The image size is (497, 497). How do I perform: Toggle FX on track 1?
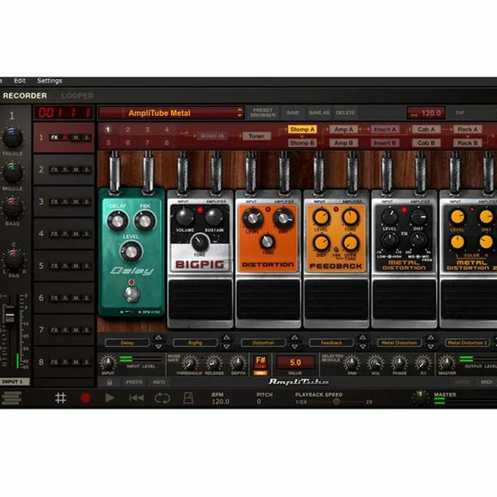(x=55, y=137)
